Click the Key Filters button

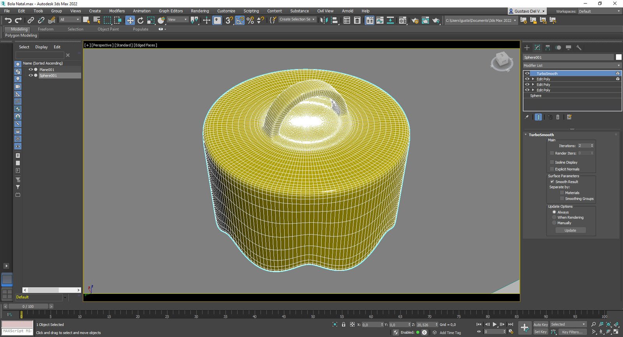pyautogui.click(x=572, y=332)
